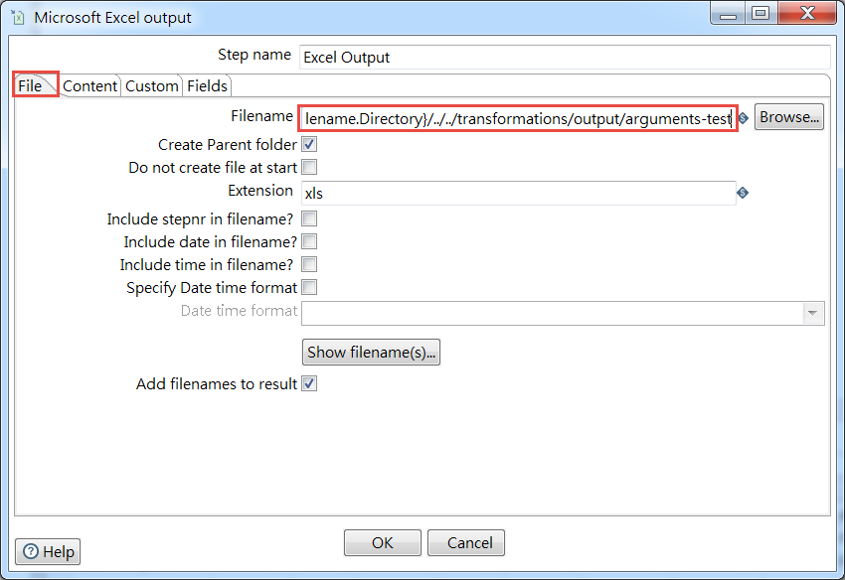Enable Do not create file at start
This screenshot has height=580, width=845.
coord(309,167)
